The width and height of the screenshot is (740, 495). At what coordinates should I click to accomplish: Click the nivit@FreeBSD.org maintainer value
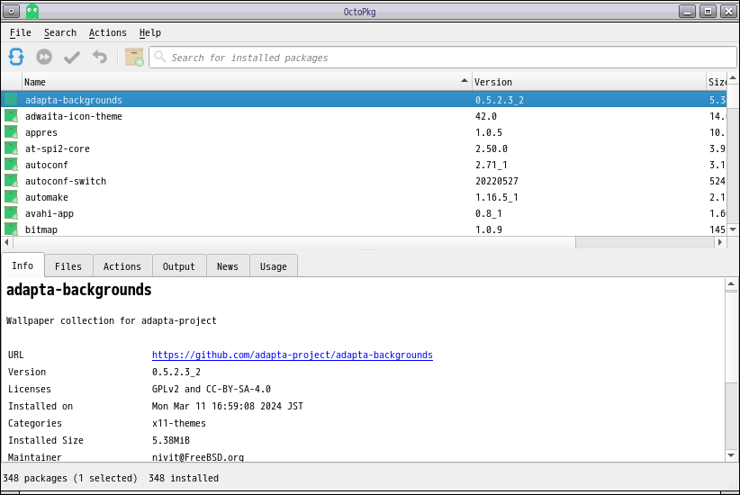(198, 457)
